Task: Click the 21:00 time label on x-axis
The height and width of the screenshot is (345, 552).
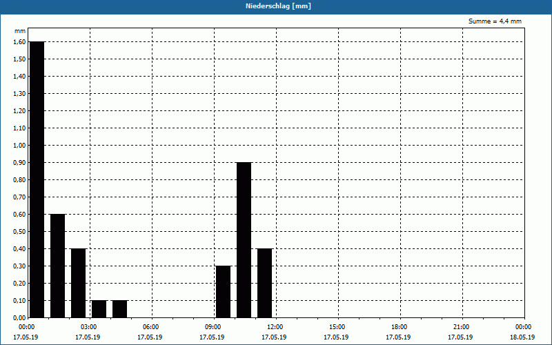Action: (461, 327)
